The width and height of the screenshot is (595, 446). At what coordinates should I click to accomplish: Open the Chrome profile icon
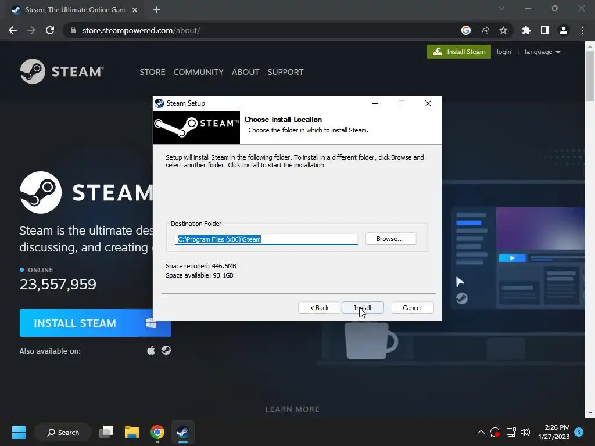(564, 30)
